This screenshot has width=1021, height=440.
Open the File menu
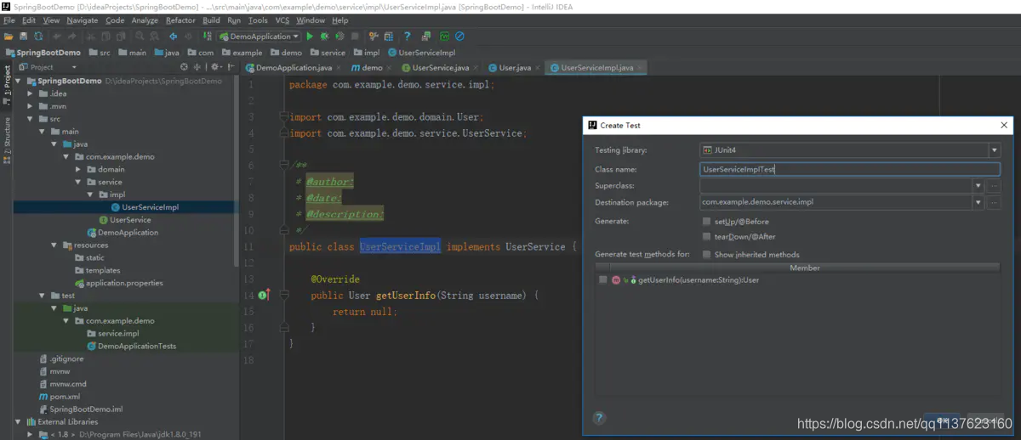point(9,20)
